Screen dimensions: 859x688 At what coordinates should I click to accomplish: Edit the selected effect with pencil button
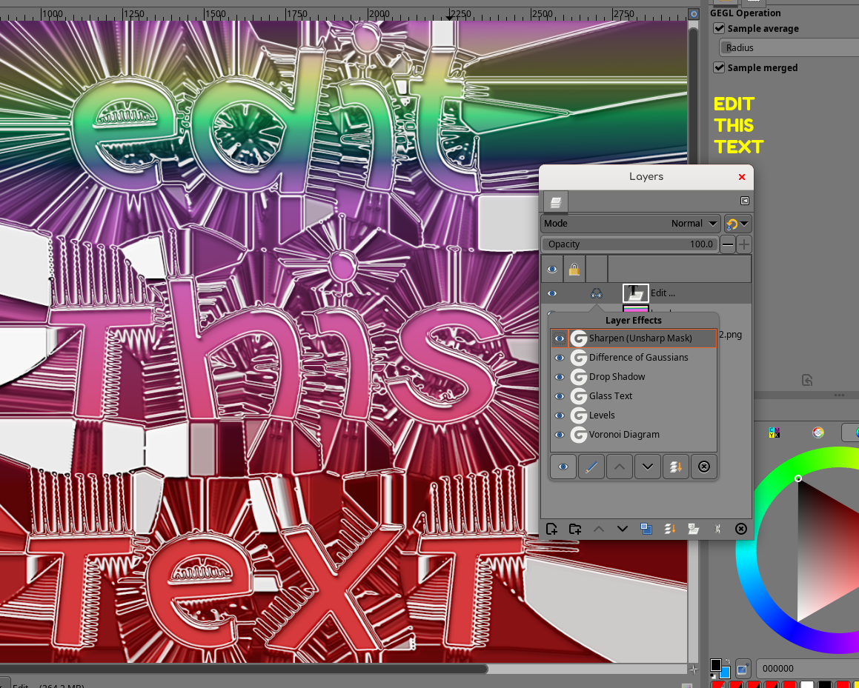coord(591,467)
